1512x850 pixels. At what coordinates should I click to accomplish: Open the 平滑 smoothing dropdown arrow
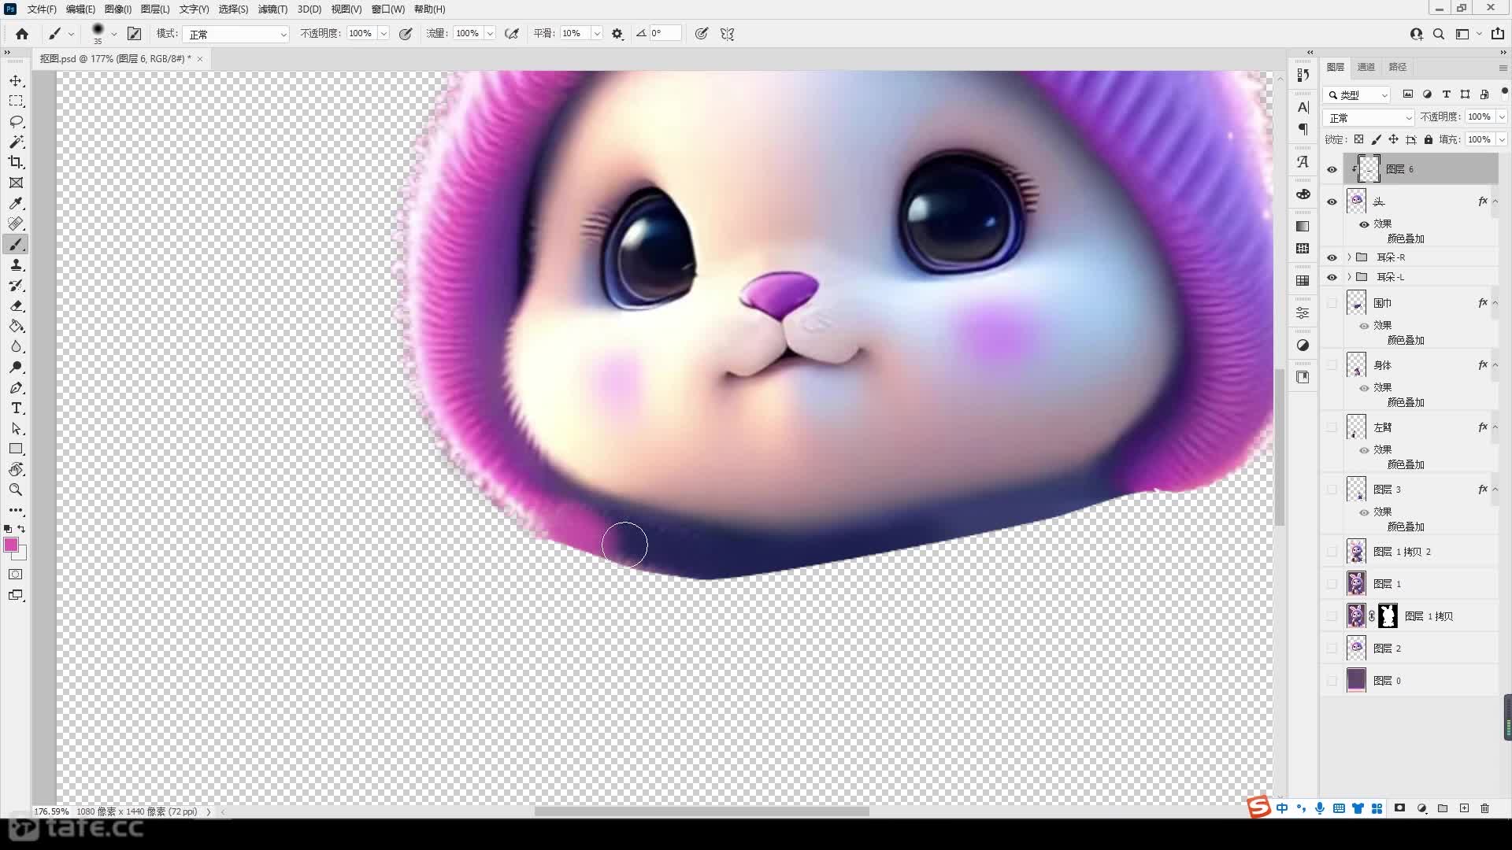(597, 34)
